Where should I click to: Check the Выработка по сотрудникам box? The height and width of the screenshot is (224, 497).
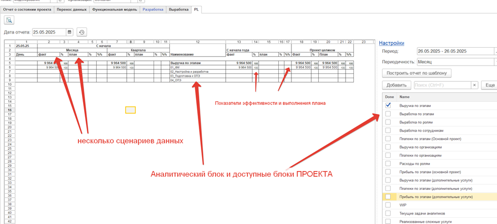[x=388, y=130]
